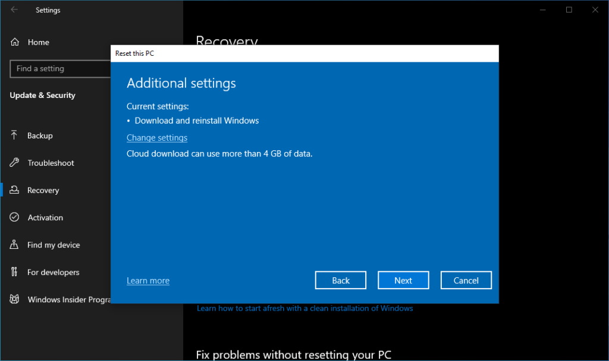The image size is (609, 361).
Task: Click the For developers icon
Action: pyautogui.click(x=13, y=272)
